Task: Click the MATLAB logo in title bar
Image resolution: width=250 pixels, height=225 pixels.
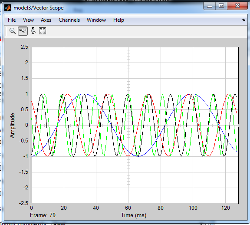Action: [x=8, y=8]
